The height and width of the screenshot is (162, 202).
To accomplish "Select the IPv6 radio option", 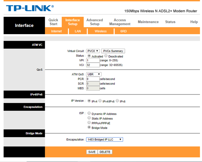I will [x=117, y=101].
